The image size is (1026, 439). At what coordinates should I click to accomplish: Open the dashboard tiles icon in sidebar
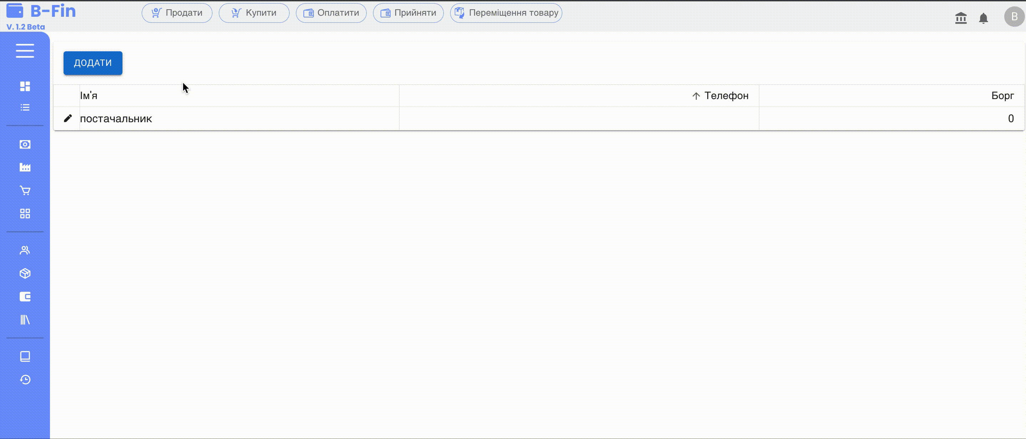point(25,86)
